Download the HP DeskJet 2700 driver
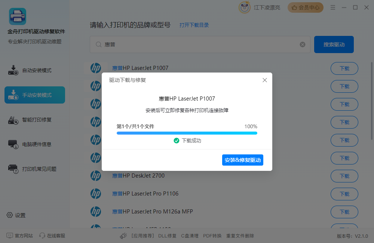 344,176
